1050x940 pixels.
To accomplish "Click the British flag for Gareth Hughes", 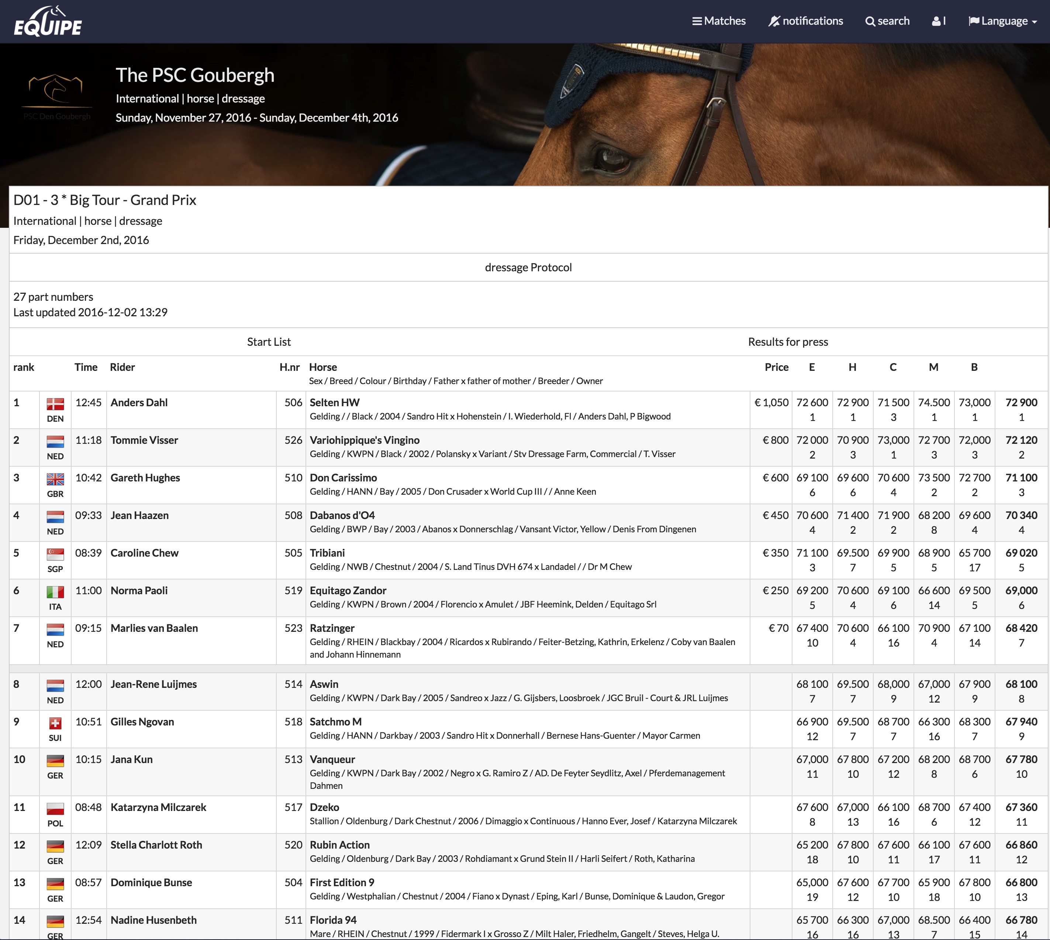I will [x=55, y=479].
